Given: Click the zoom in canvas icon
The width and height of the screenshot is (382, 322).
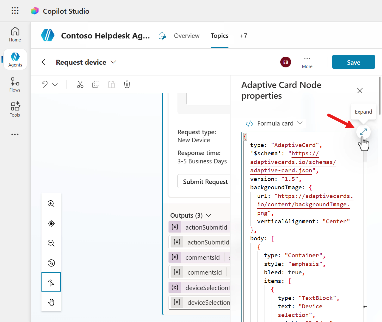Looking at the screenshot, I should tap(51, 204).
